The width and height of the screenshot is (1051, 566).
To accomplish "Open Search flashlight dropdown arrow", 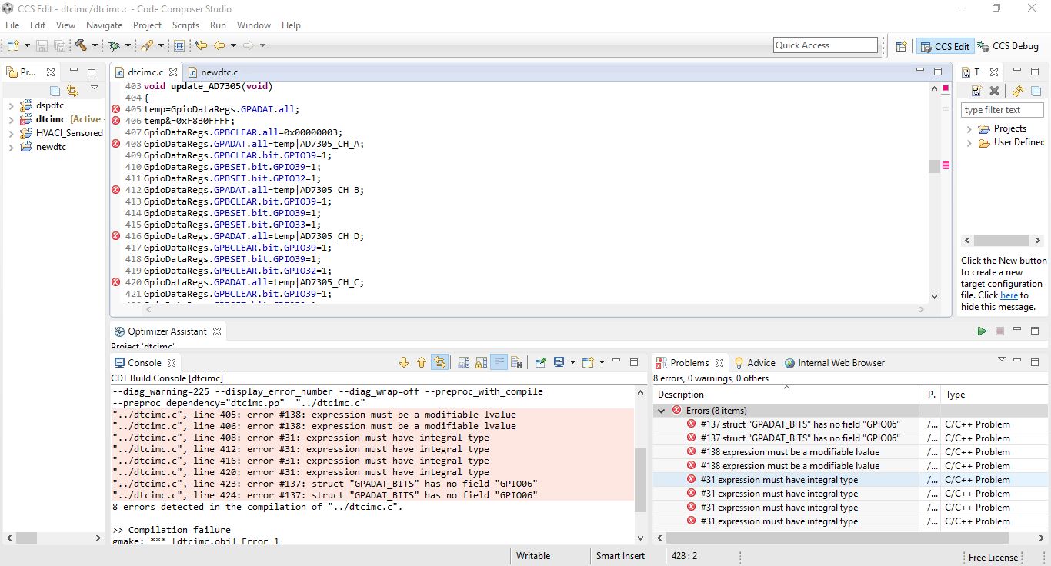I will tap(161, 46).
